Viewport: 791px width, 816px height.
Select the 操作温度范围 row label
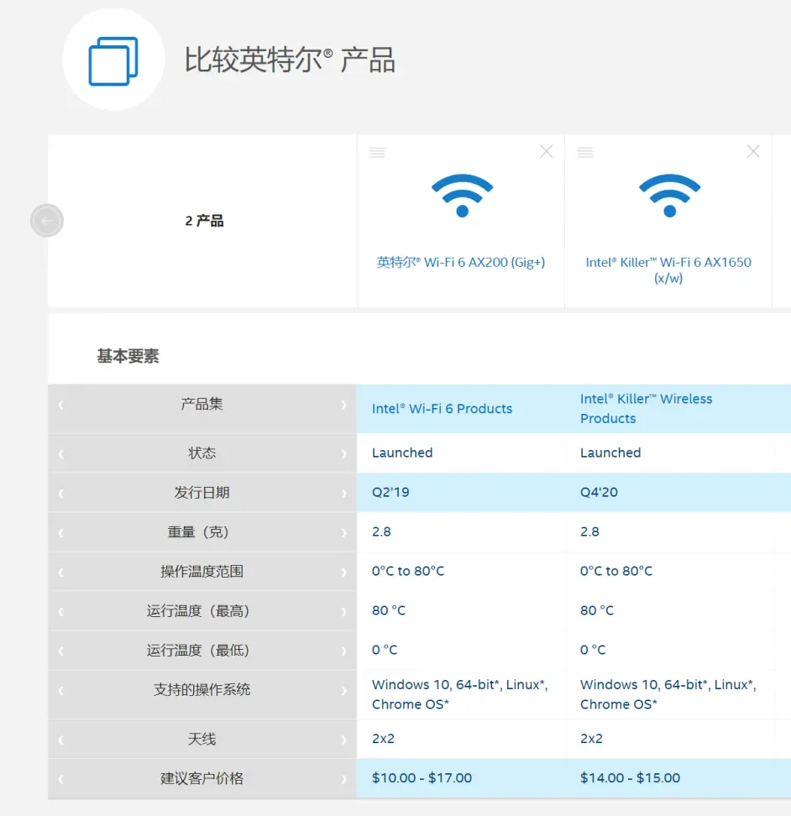pyautogui.click(x=202, y=572)
